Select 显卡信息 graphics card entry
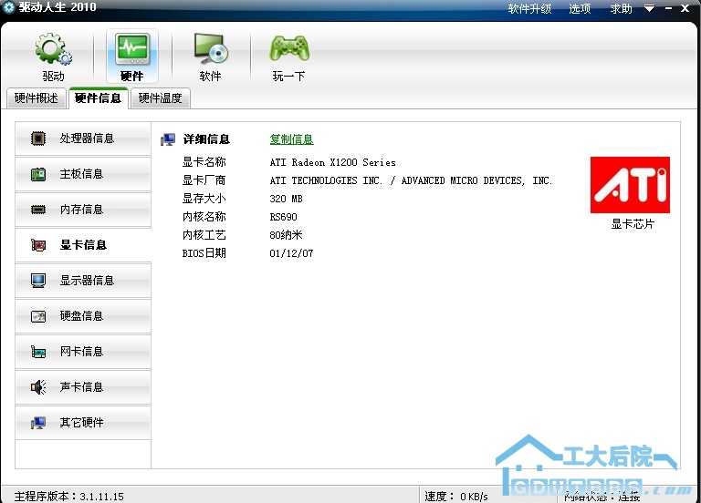The image size is (701, 503). point(83,245)
